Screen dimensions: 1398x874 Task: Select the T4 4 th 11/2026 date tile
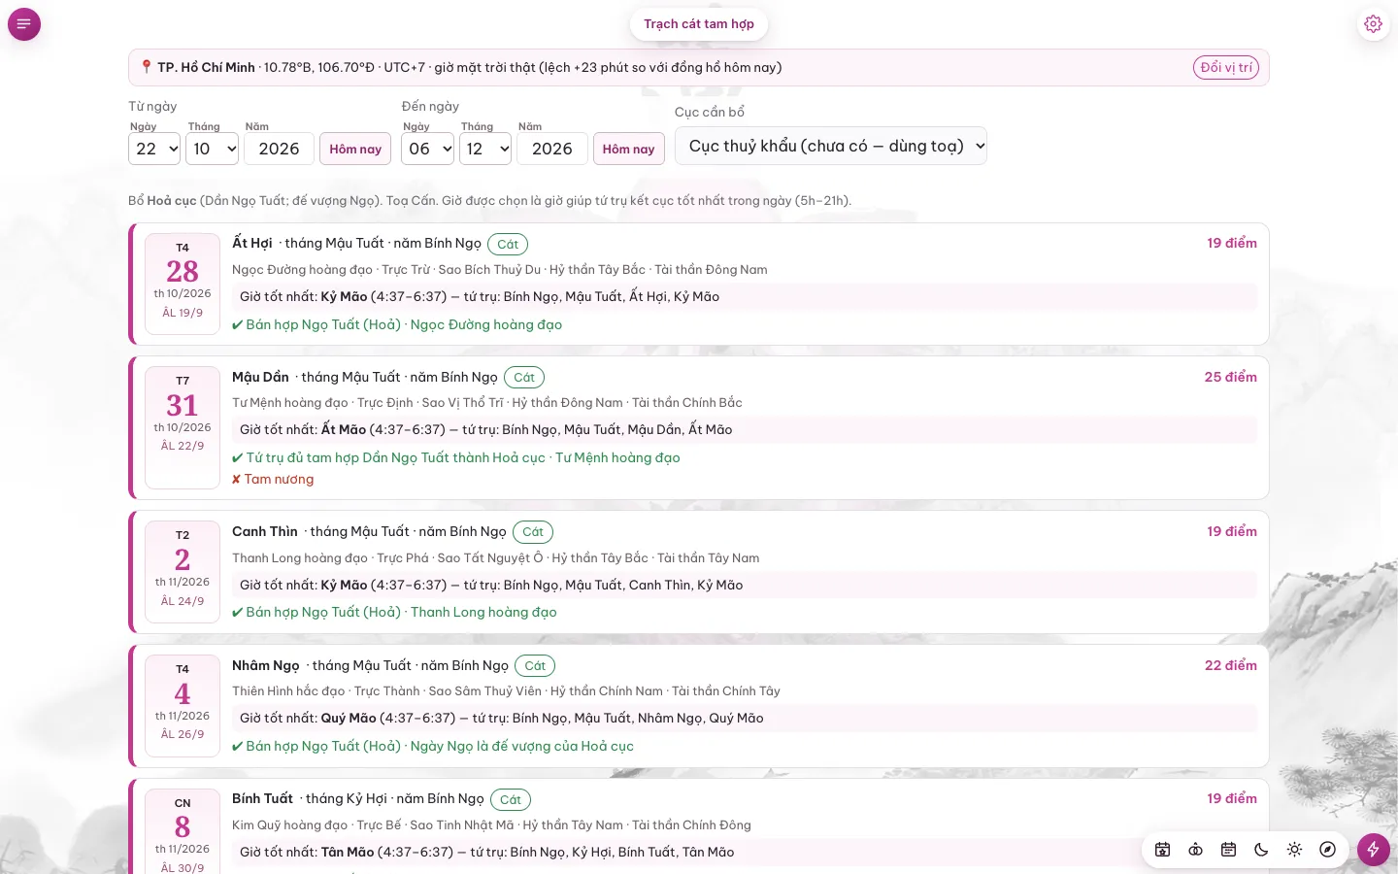(x=183, y=706)
